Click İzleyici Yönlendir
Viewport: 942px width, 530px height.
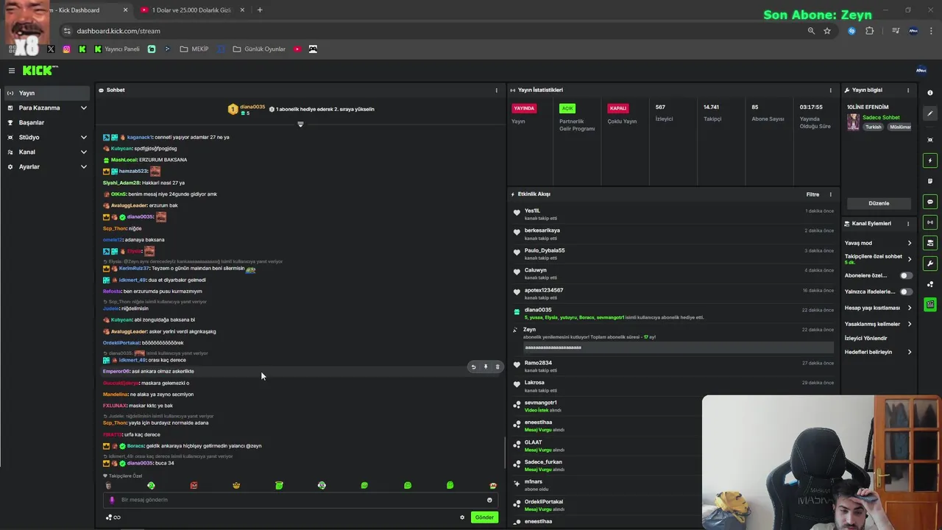coord(866,338)
